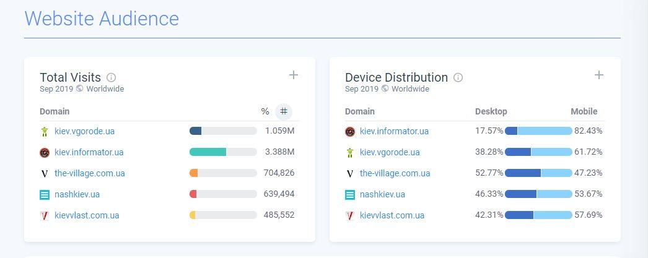
Task: Click the 485,552 visits value
Action: coord(279,215)
